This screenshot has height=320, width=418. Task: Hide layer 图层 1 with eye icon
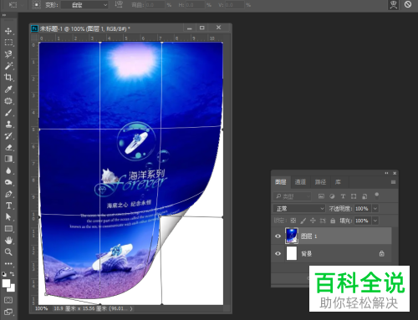tap(278, 236)
